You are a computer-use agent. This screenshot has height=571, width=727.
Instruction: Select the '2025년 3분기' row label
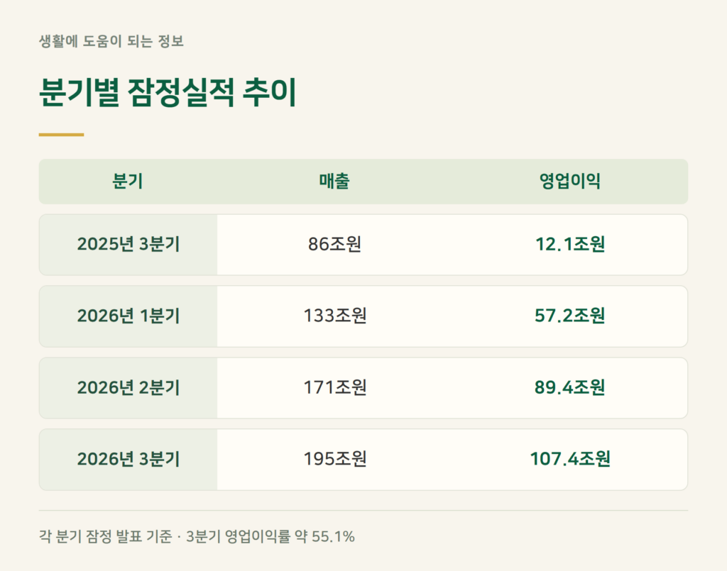click(x=129, y=244)
